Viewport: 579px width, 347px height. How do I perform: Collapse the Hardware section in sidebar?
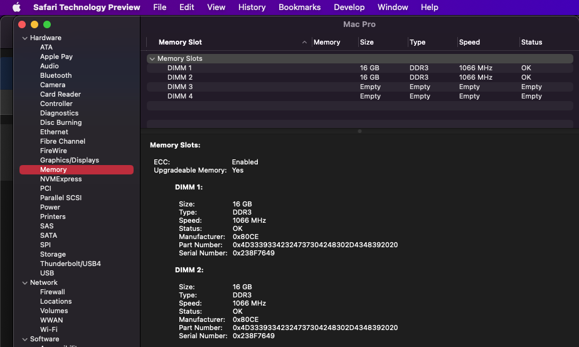(x=24, y=38)
